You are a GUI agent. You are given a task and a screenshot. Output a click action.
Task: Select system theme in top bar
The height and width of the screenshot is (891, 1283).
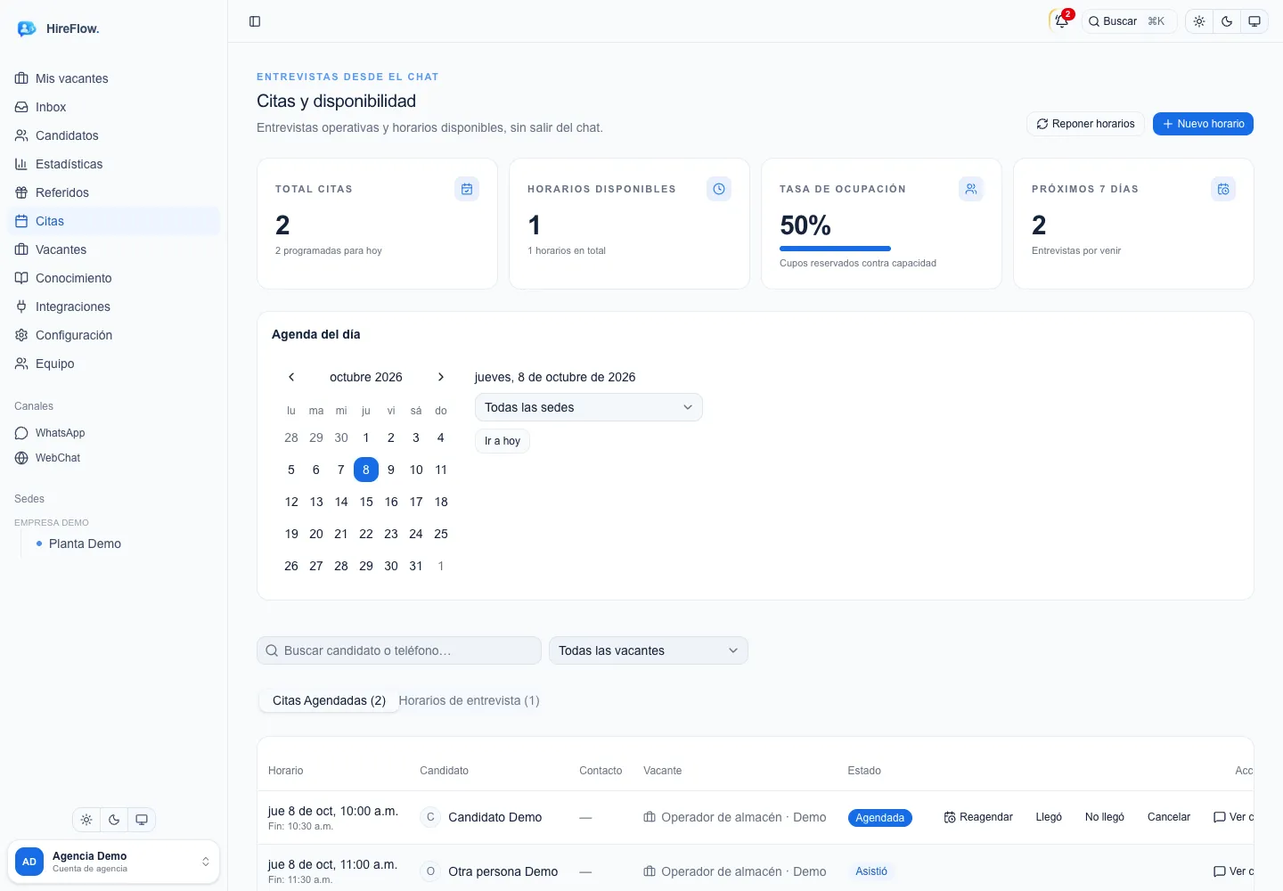tap(1254, 21)
